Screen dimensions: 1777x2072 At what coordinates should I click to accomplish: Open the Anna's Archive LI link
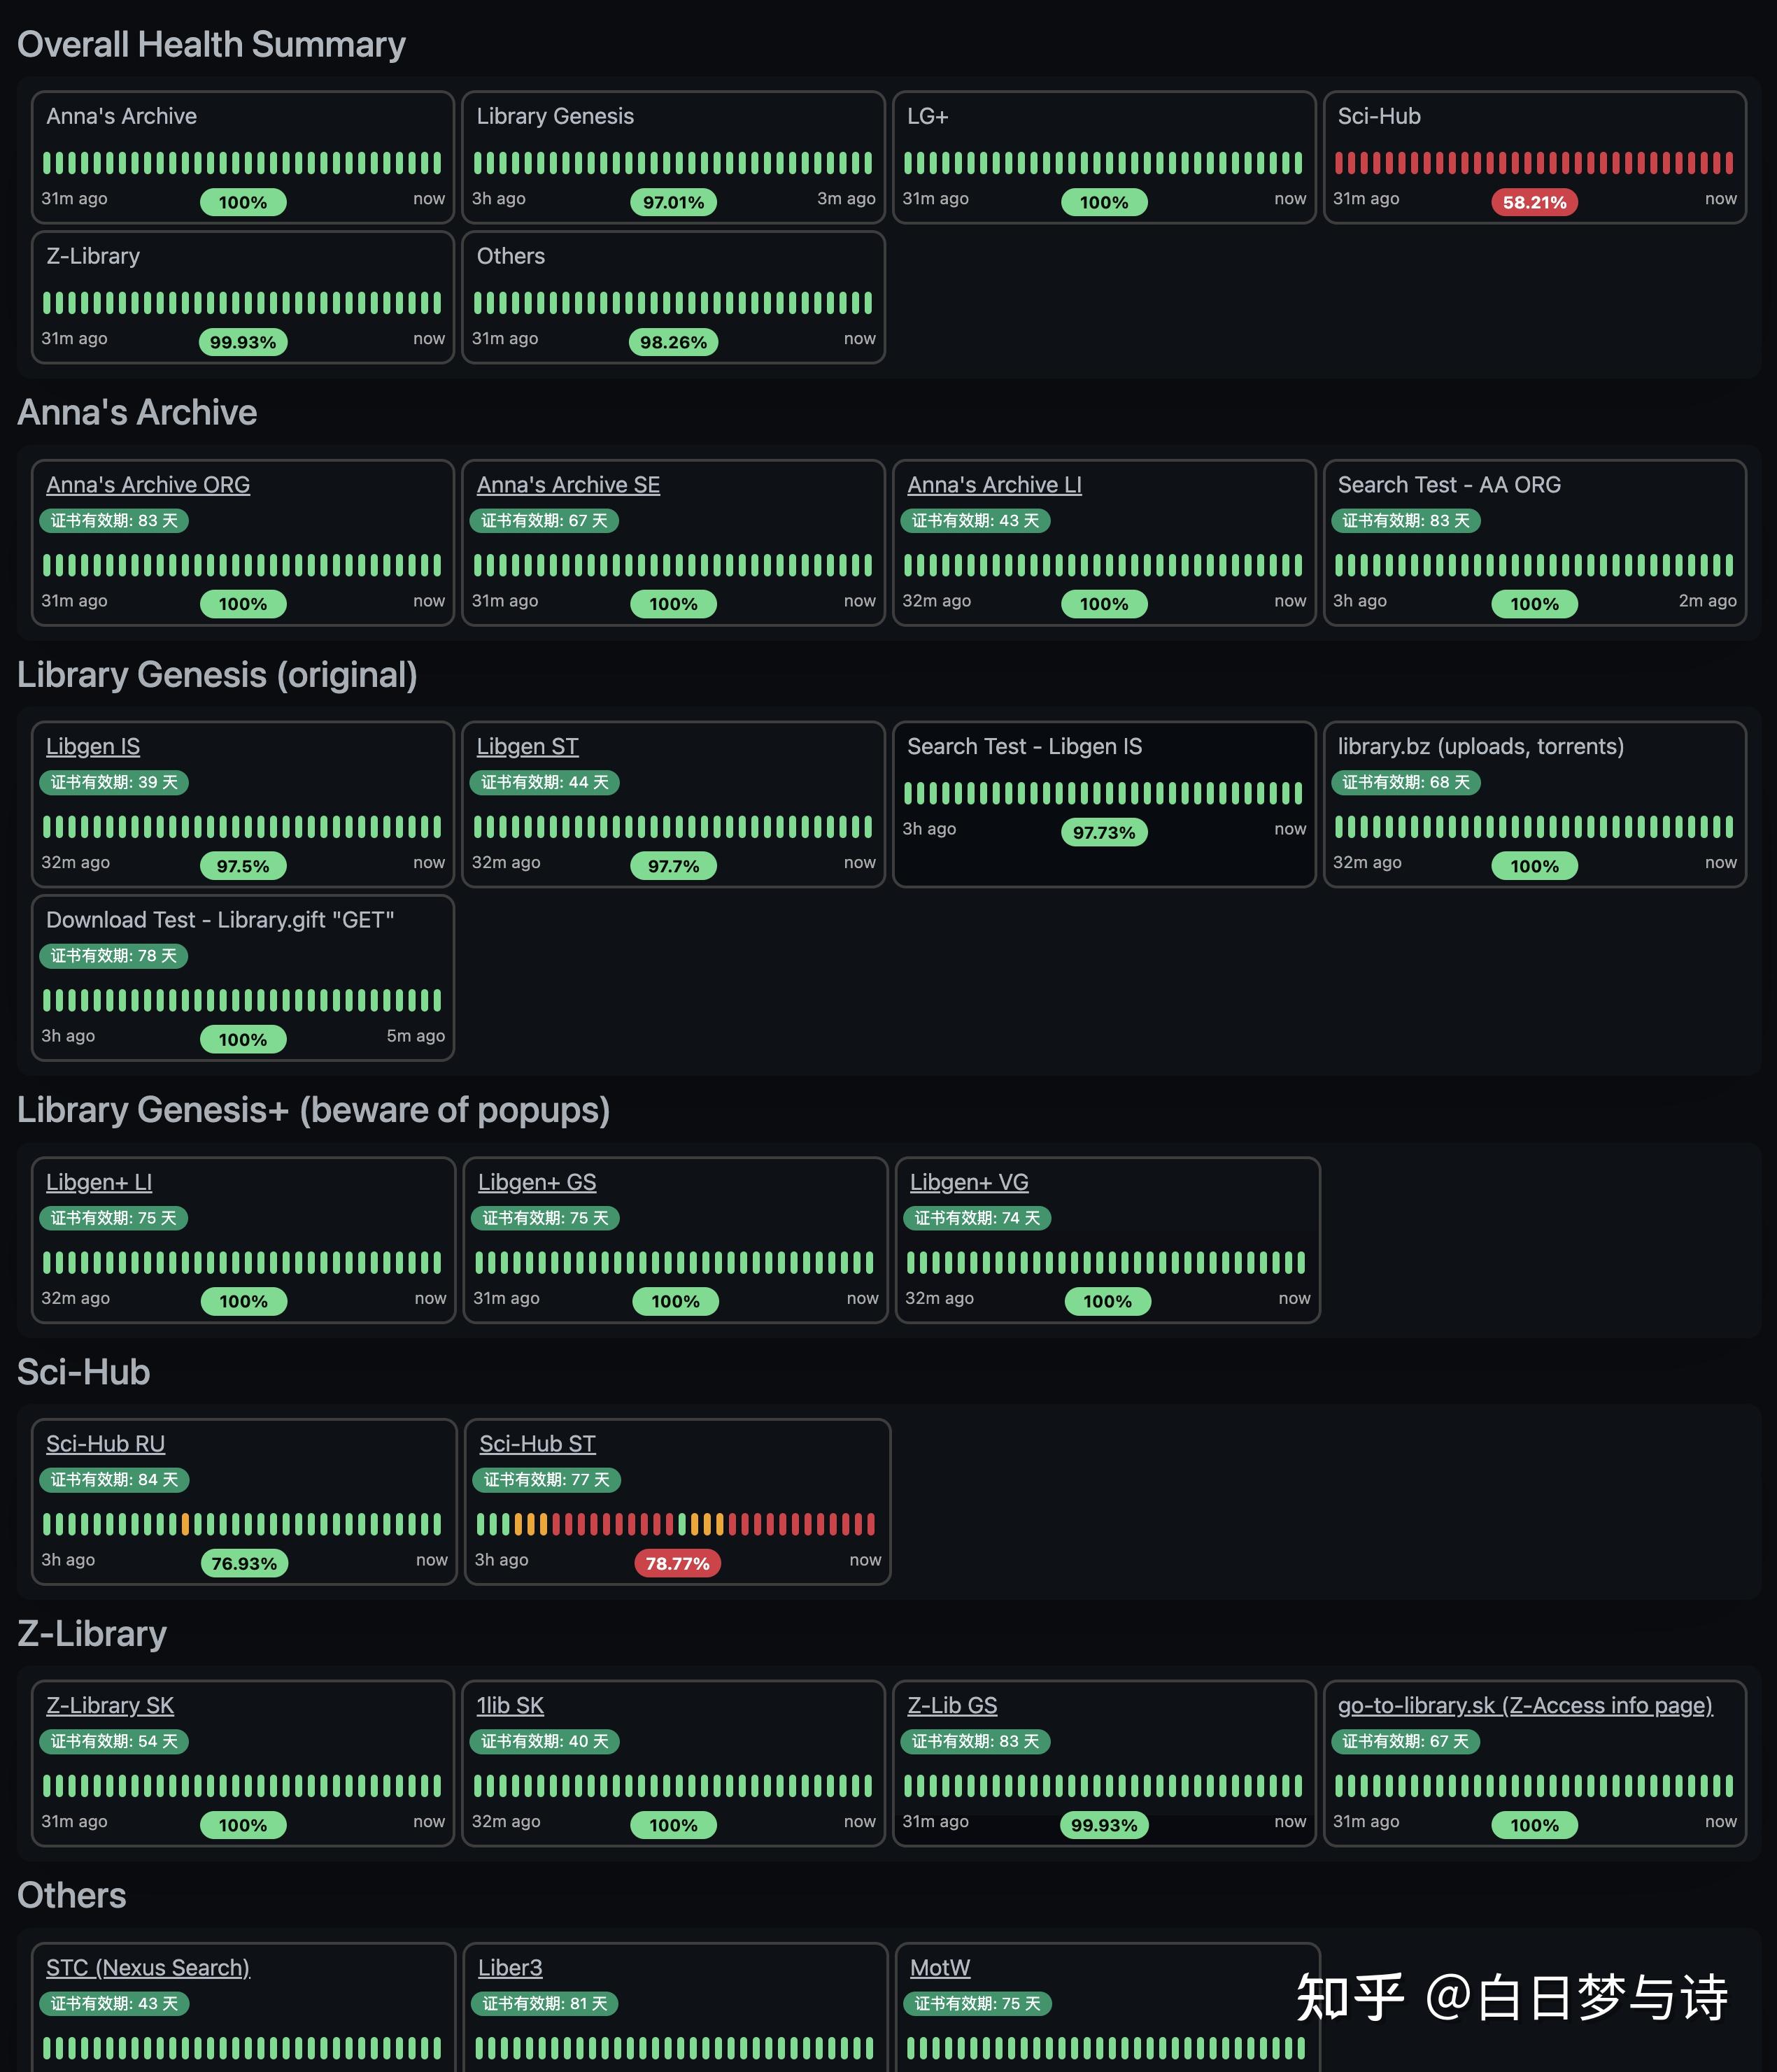pyautogui.click(x=994, y=485)
